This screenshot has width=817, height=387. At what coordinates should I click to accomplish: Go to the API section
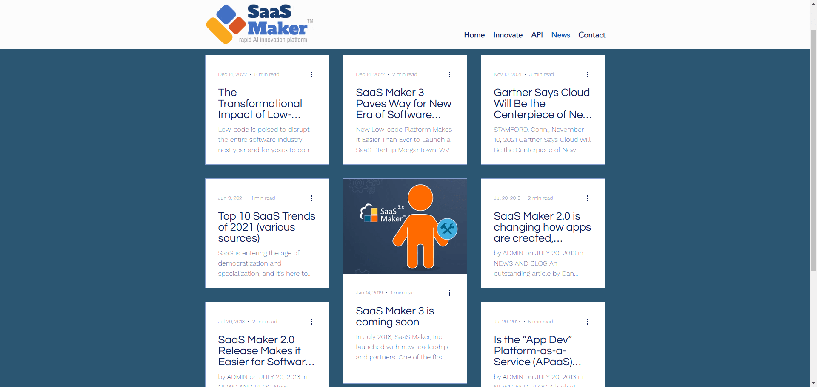click(x=537, y=35)
